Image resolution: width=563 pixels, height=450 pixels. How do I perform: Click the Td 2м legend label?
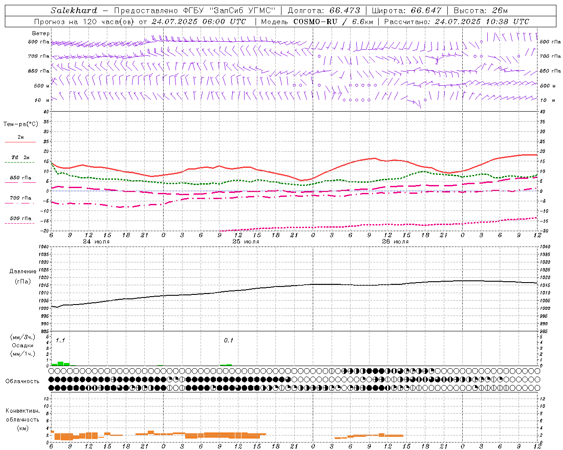point(21,157)
